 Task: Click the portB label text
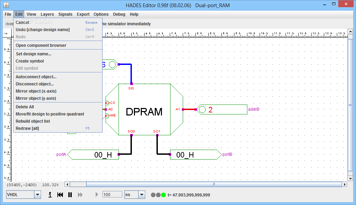point(227,154)
